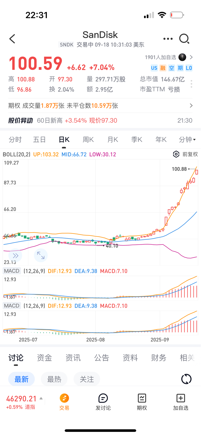Expand the vertical dots beside 总市值
This screenshot has width=201, height=436.
(x=191, y=84)
